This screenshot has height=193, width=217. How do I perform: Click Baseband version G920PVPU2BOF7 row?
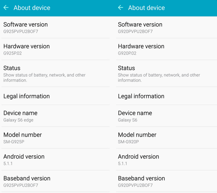[166, 181]
